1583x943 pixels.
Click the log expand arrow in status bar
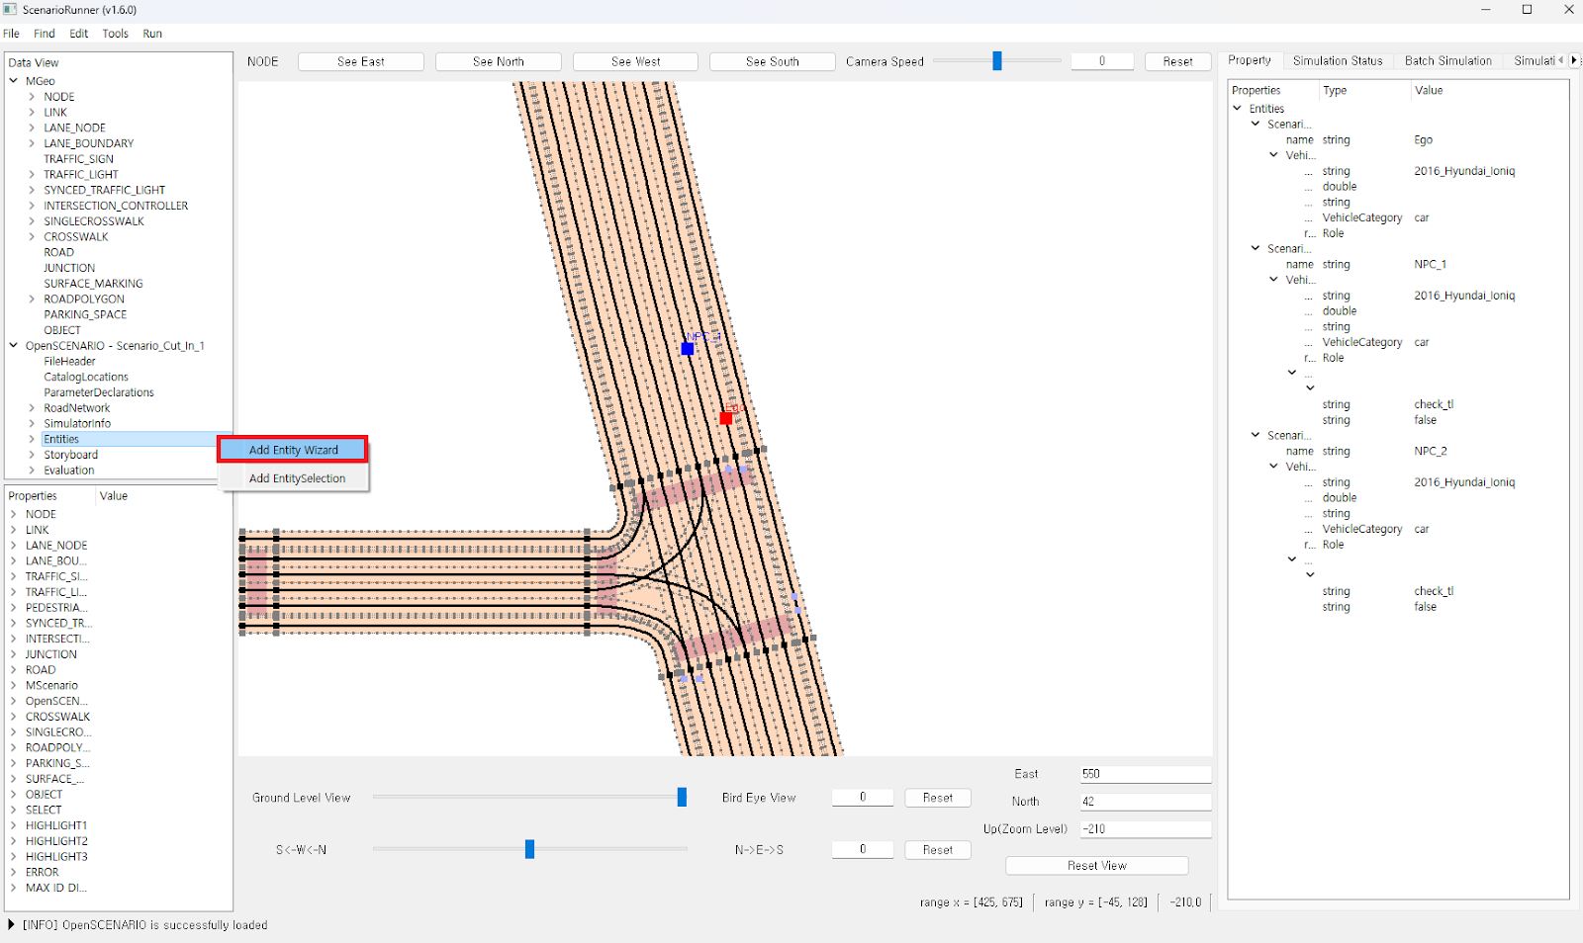[11, 925]
